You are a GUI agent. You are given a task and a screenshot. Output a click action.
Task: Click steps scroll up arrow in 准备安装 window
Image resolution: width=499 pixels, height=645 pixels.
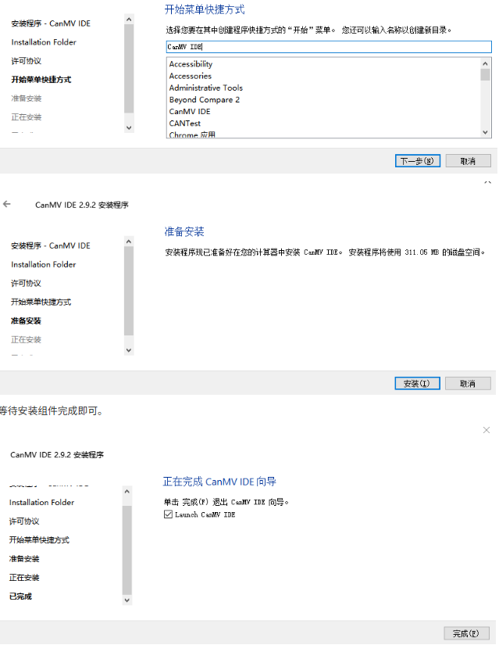129,242
